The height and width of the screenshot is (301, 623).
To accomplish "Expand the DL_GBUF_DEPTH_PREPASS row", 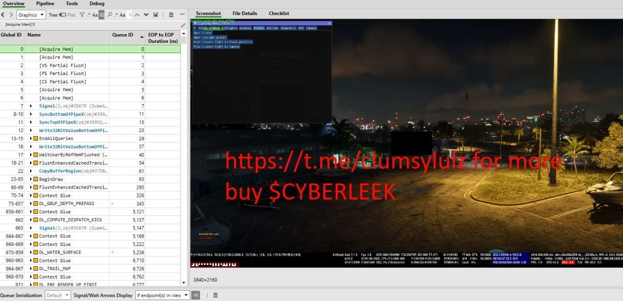I will click(x=31, y=204).
